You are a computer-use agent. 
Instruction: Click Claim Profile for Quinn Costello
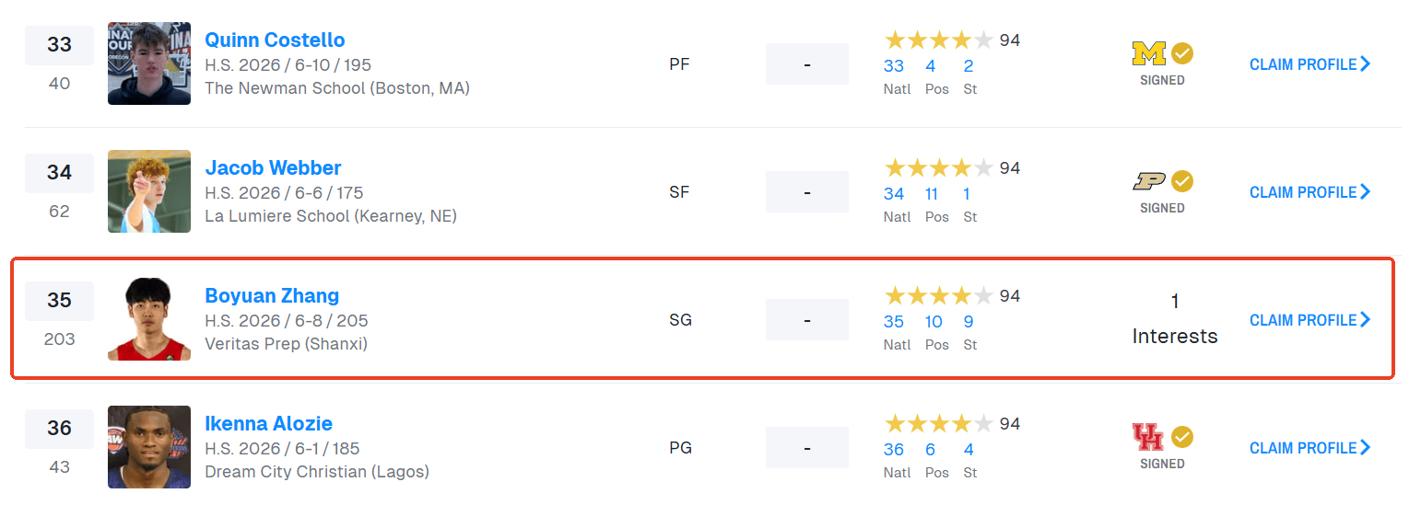pos(1309,64)
